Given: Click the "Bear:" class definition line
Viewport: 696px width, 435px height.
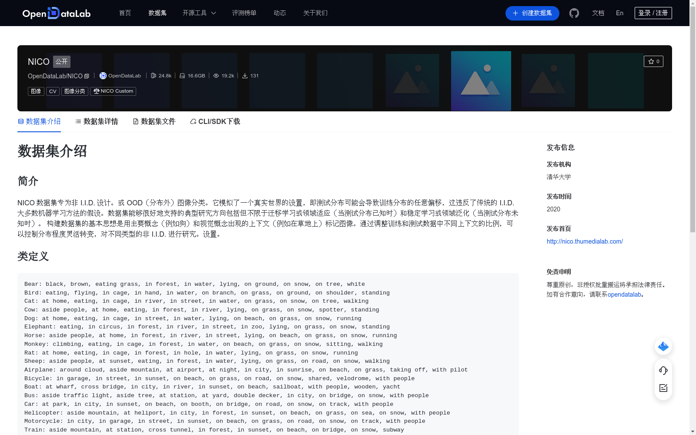Looking at the screenshot, I should click(195, 284).
